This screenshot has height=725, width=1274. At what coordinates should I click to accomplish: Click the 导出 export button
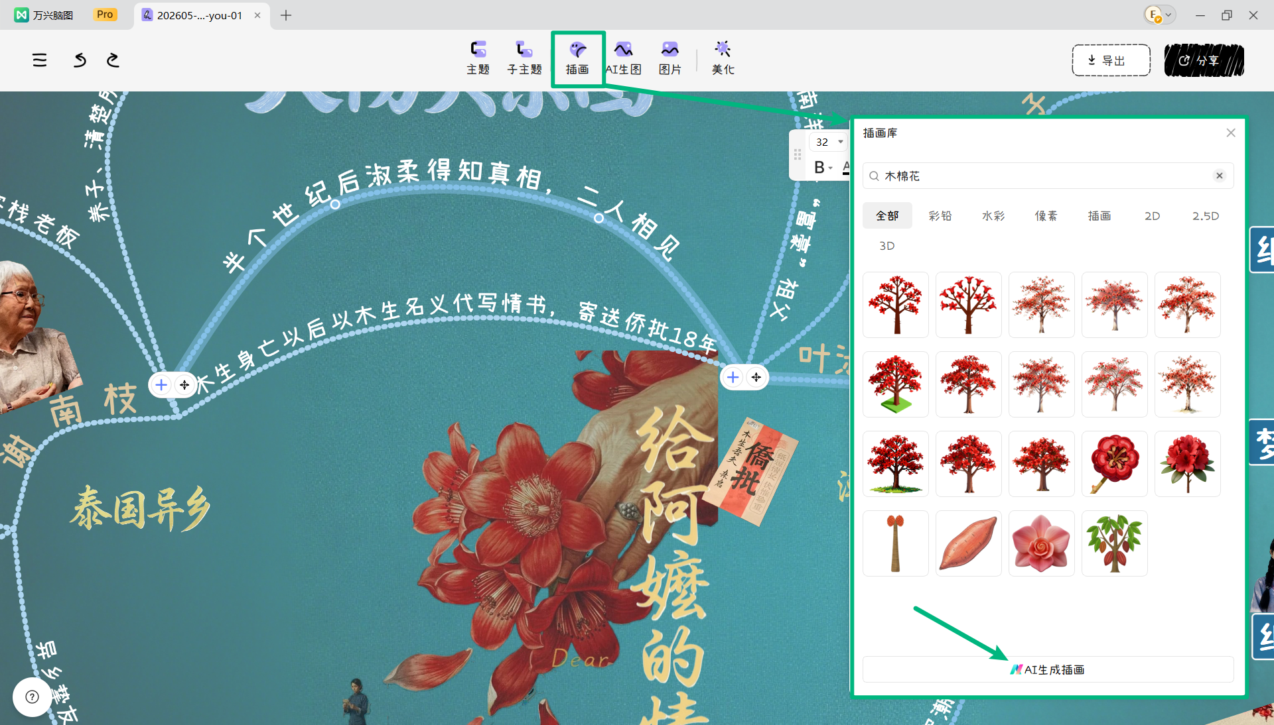click(1111, 60)
